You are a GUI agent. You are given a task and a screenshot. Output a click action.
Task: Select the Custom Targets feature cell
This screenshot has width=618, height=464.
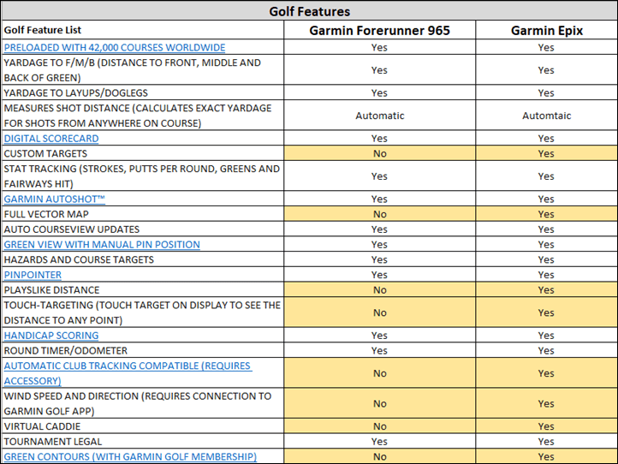point(143,153)
